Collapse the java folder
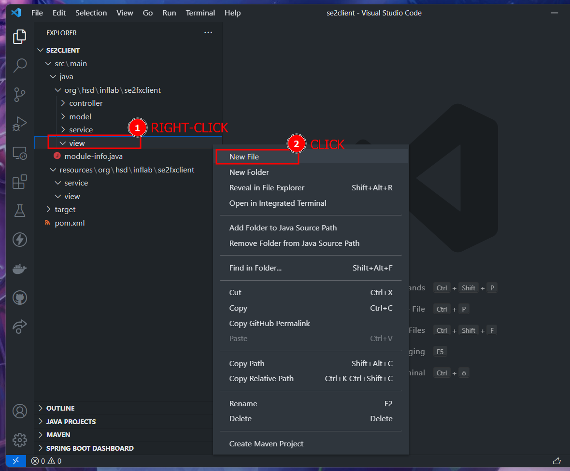The image size is (570, 471). point(53,77)
